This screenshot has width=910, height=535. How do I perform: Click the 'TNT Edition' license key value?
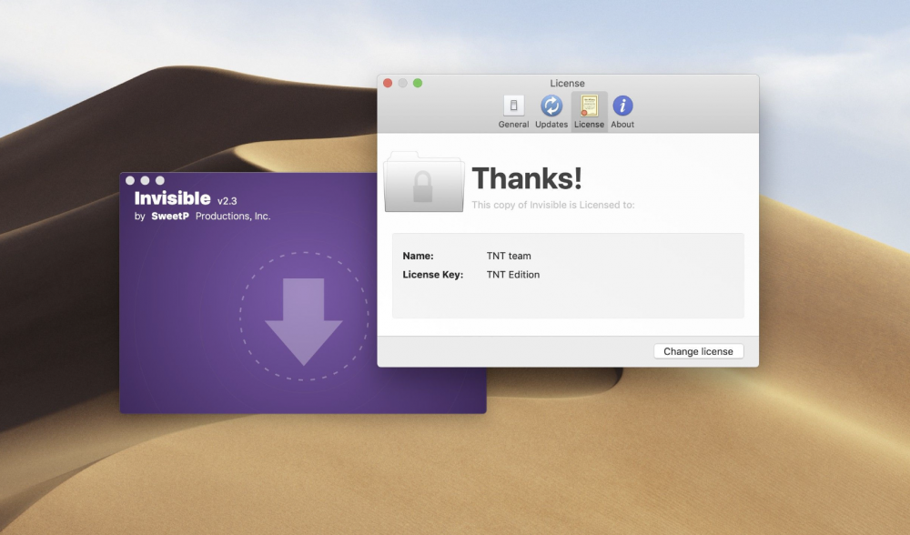513,275
